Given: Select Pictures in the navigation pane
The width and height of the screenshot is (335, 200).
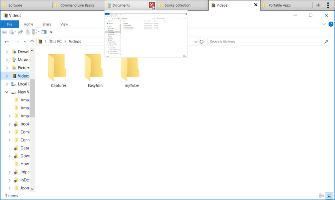Looking at the screenshot, I should (x=24, y=68).
